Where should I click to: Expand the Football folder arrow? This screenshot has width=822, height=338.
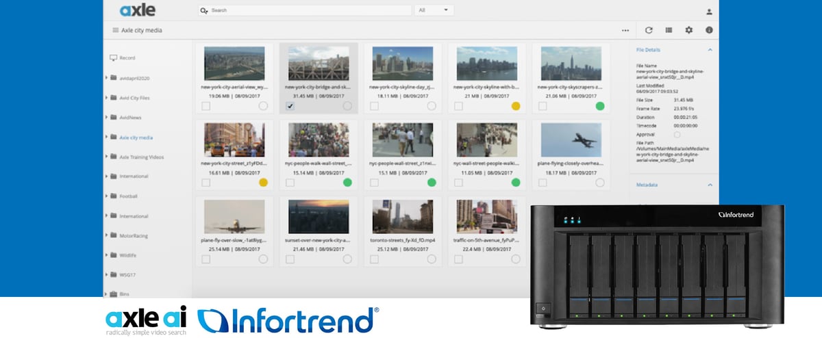click(x=106, y=196)
